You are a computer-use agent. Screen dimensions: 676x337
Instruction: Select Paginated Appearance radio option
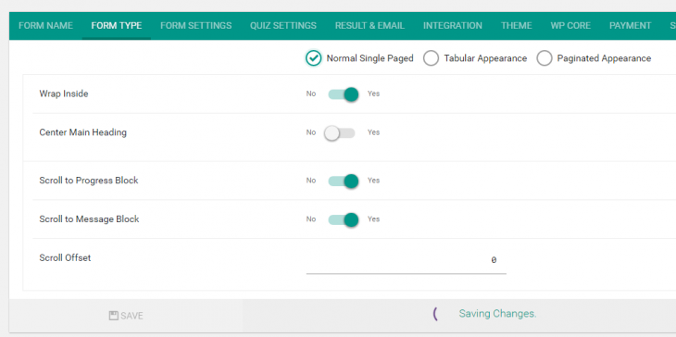545,58
